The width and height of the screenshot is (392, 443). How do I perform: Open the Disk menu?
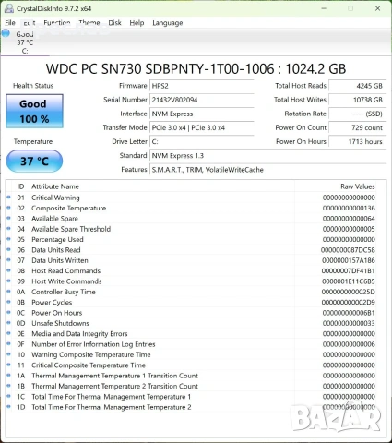pos(114,23)
